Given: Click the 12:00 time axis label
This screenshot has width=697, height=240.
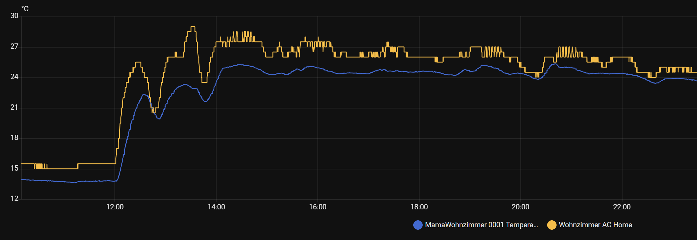Looking at the screenshot, I should [x=115, y=207].
